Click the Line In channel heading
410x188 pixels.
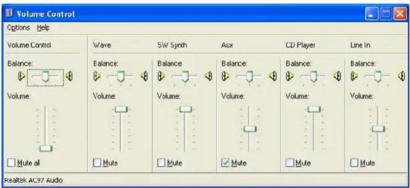point(360,45)
